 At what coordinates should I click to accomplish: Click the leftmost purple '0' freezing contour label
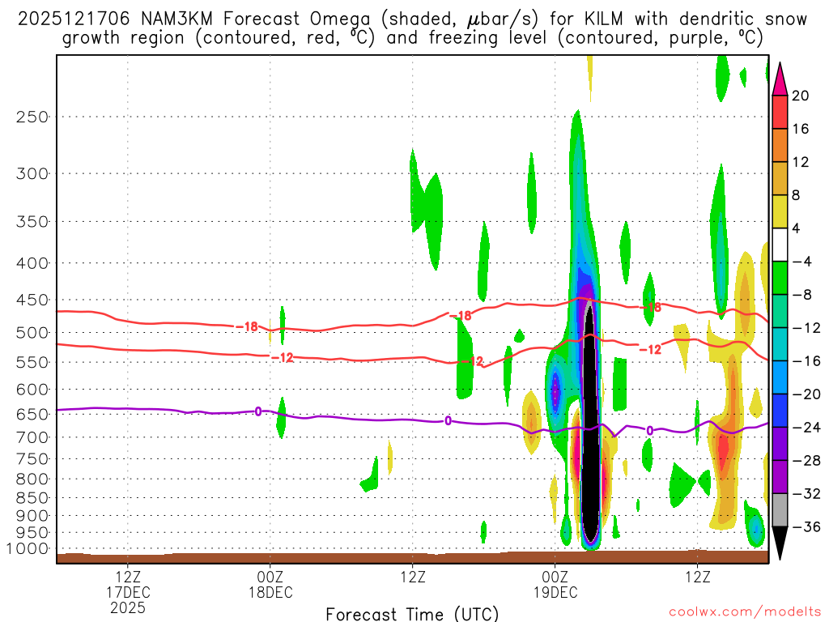258,411
